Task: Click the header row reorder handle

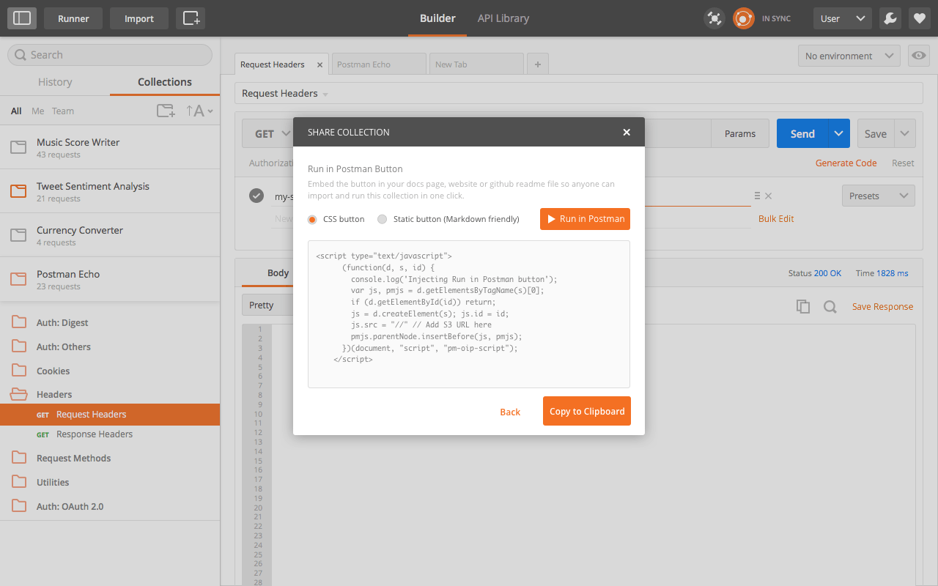Action: (757, 196)
